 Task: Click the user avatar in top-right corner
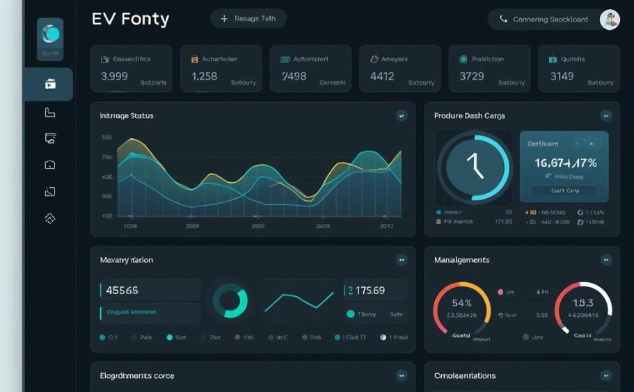click(609, 19)
